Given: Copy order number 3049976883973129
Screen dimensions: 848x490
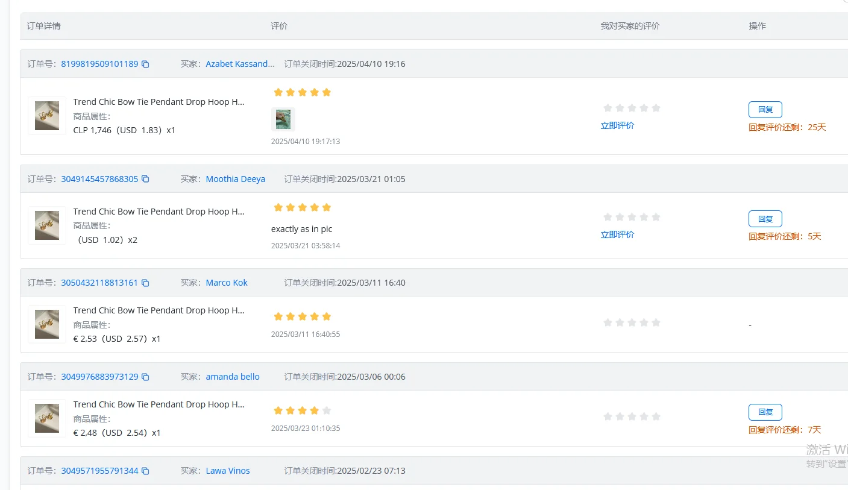Looking at the screenshot, I should click(145, 377).
